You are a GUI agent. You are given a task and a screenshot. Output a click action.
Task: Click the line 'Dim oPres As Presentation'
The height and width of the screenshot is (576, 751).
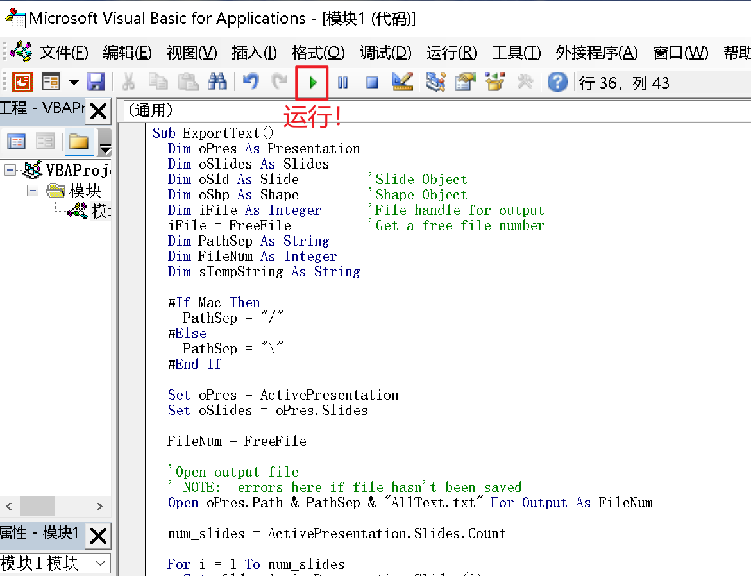click(264, 149)
